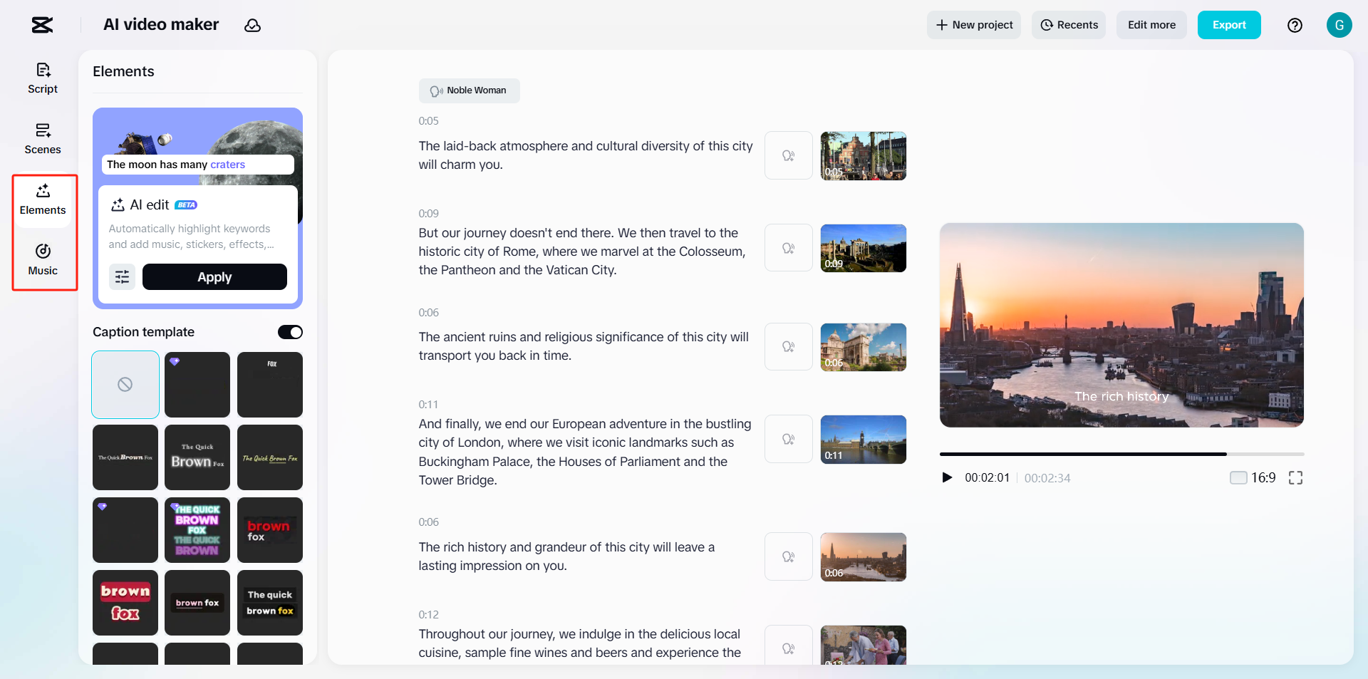
Task: Play the video preview
Action: [947, 477]
